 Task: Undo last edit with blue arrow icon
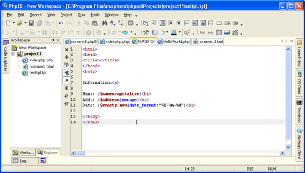61,23
